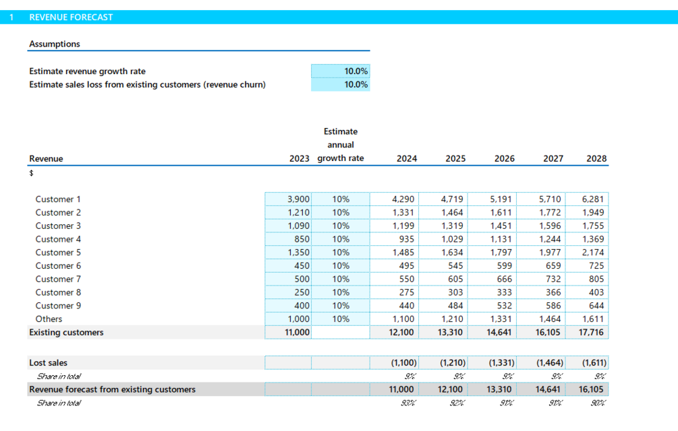Select Customer 3 2026 value 1,451
The image size is (678, 431).
coord(492,226)
